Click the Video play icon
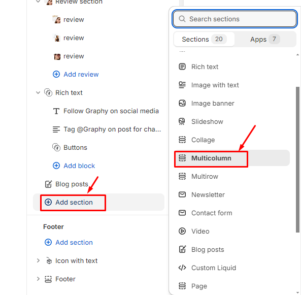 tap(182, 231)
